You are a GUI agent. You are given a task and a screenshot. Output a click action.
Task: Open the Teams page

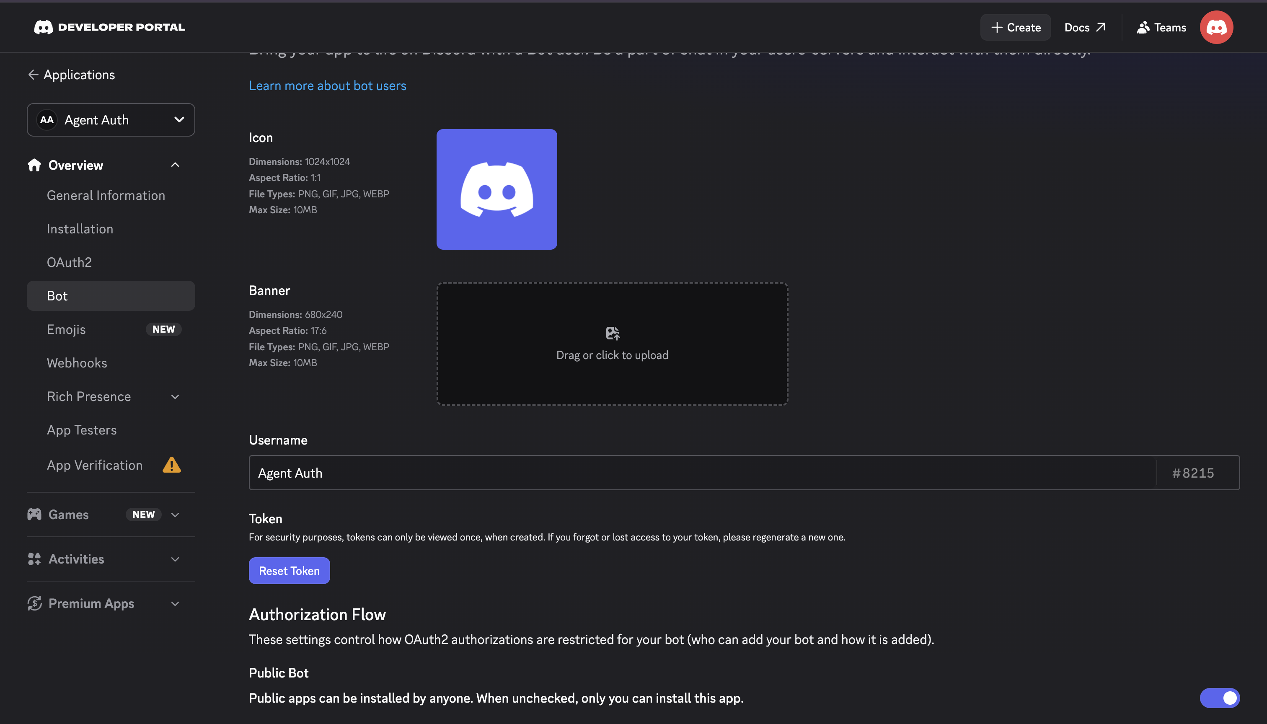coord(1161,27)
